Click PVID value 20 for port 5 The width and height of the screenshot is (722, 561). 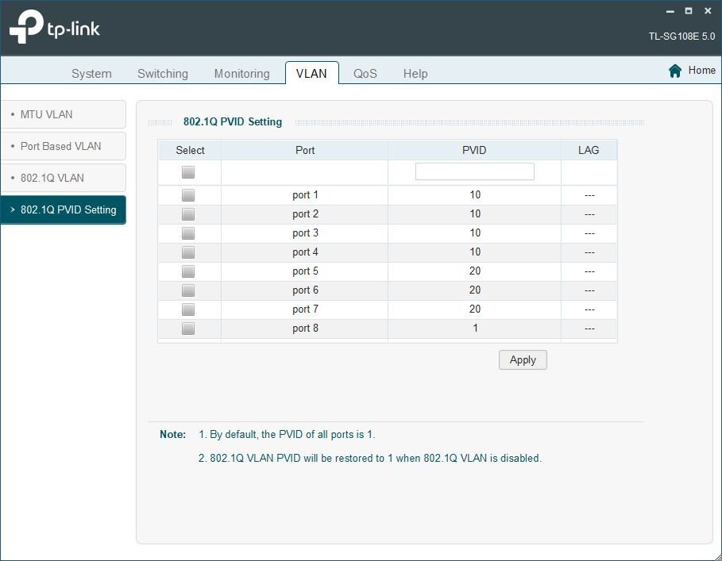click(x=475, y=271)
